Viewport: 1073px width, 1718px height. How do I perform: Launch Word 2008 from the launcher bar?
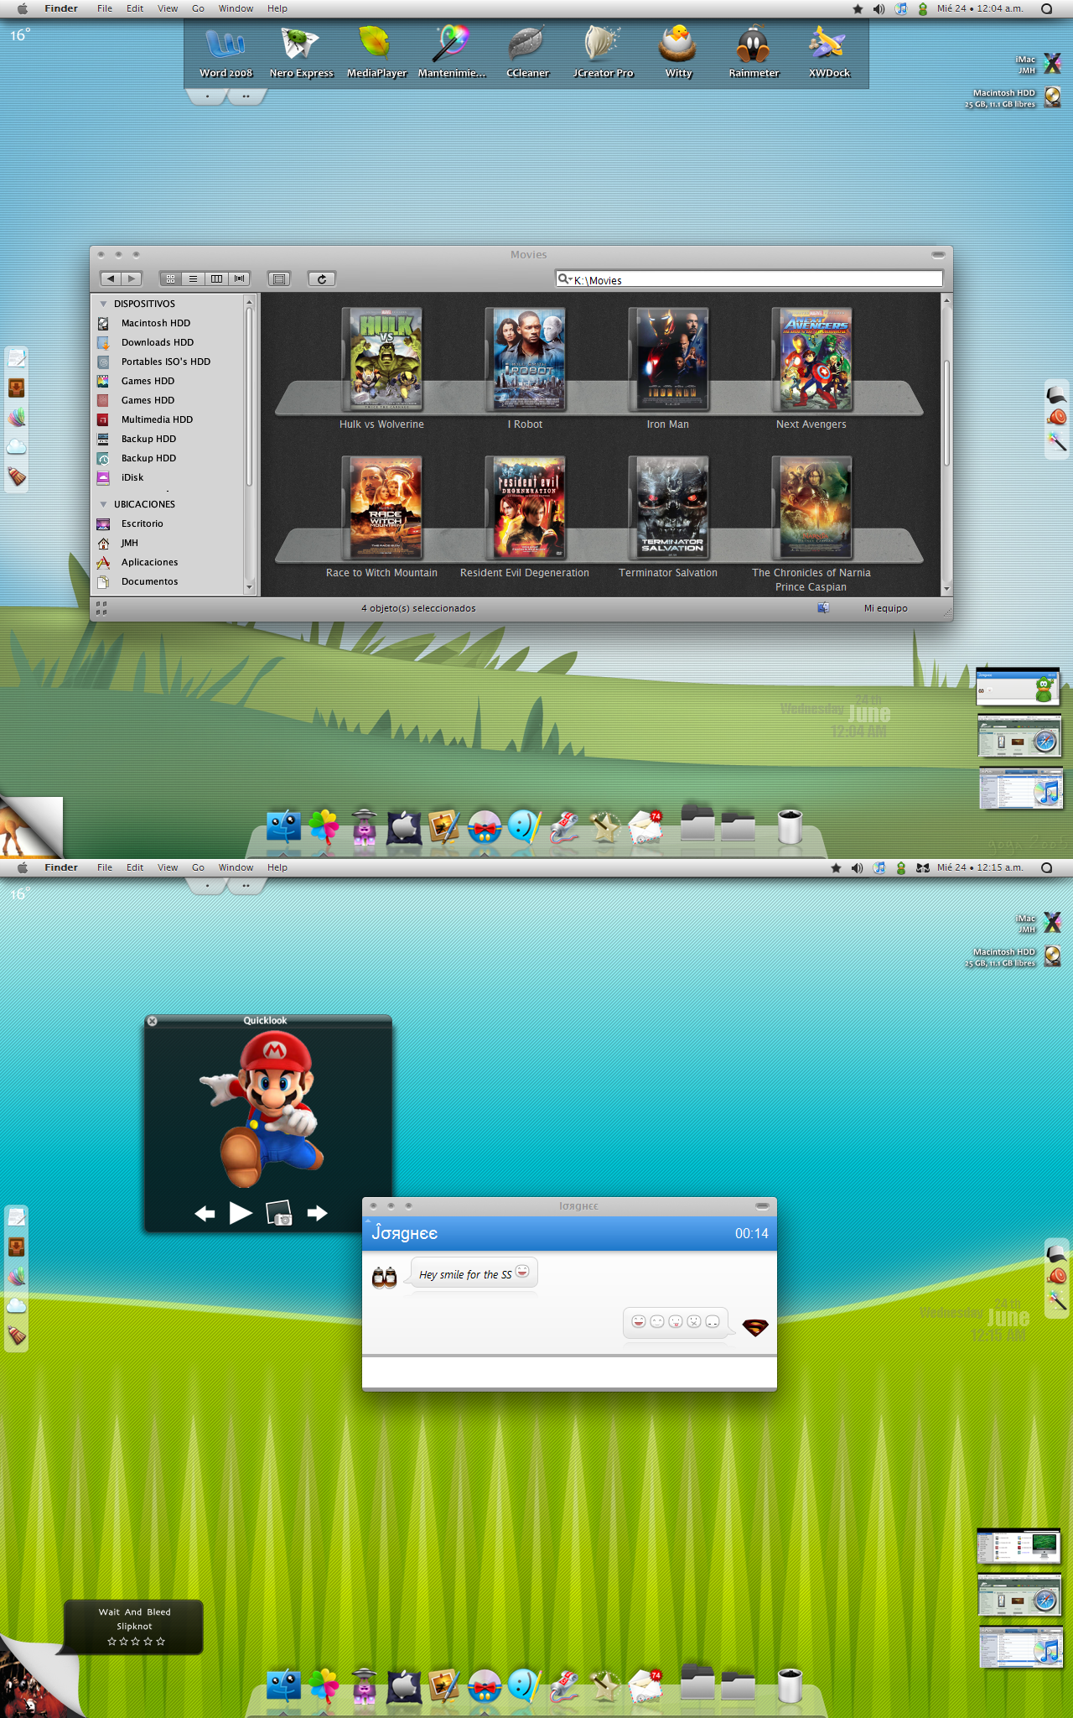(225, 52)
